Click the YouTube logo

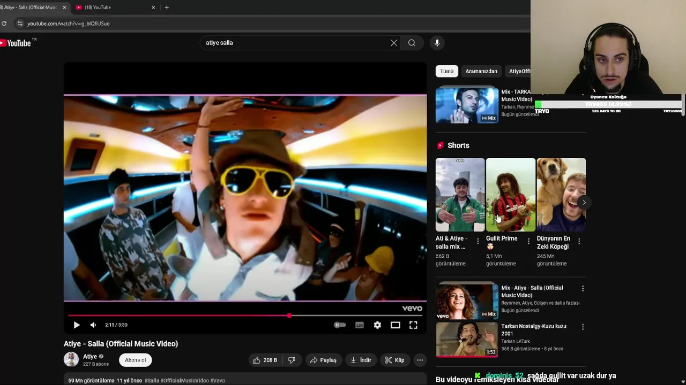tap(16, 43)
